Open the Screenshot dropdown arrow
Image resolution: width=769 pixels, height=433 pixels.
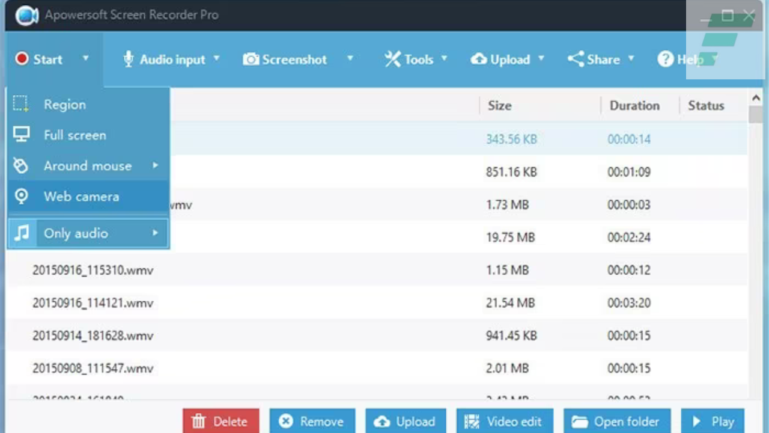coord(350,58)
